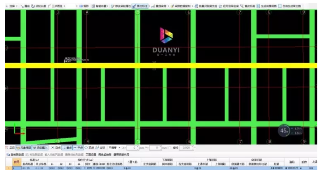This screenshot has width=321, height=175.
Task: Click the 梁跨数据复制 tool
Action: point(181,6)
